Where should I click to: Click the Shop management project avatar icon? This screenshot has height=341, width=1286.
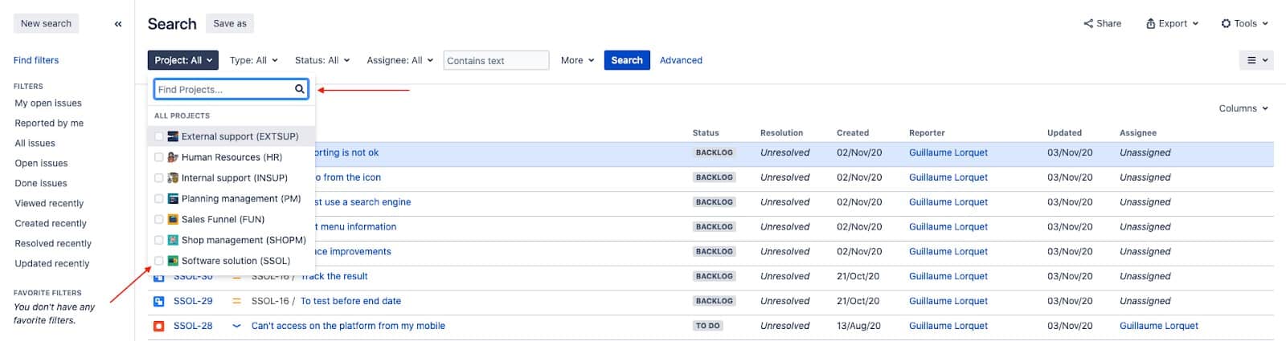(173, 240)
